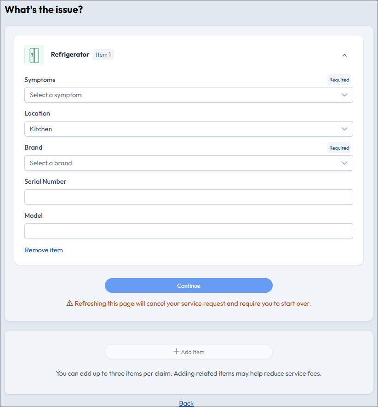Screen dimensions: 378x407
Task: Click the down arrow on the Brand field
Action: (x=344, y=163)
